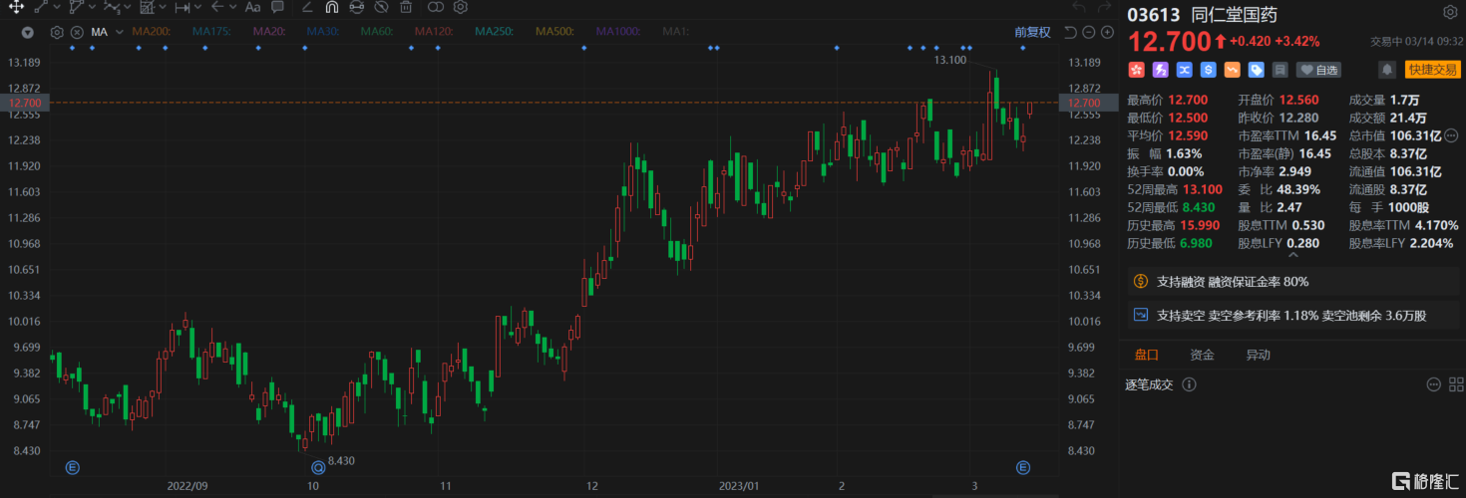Click the gray note badge icon
The image size is (1466, 498).
1280,70
